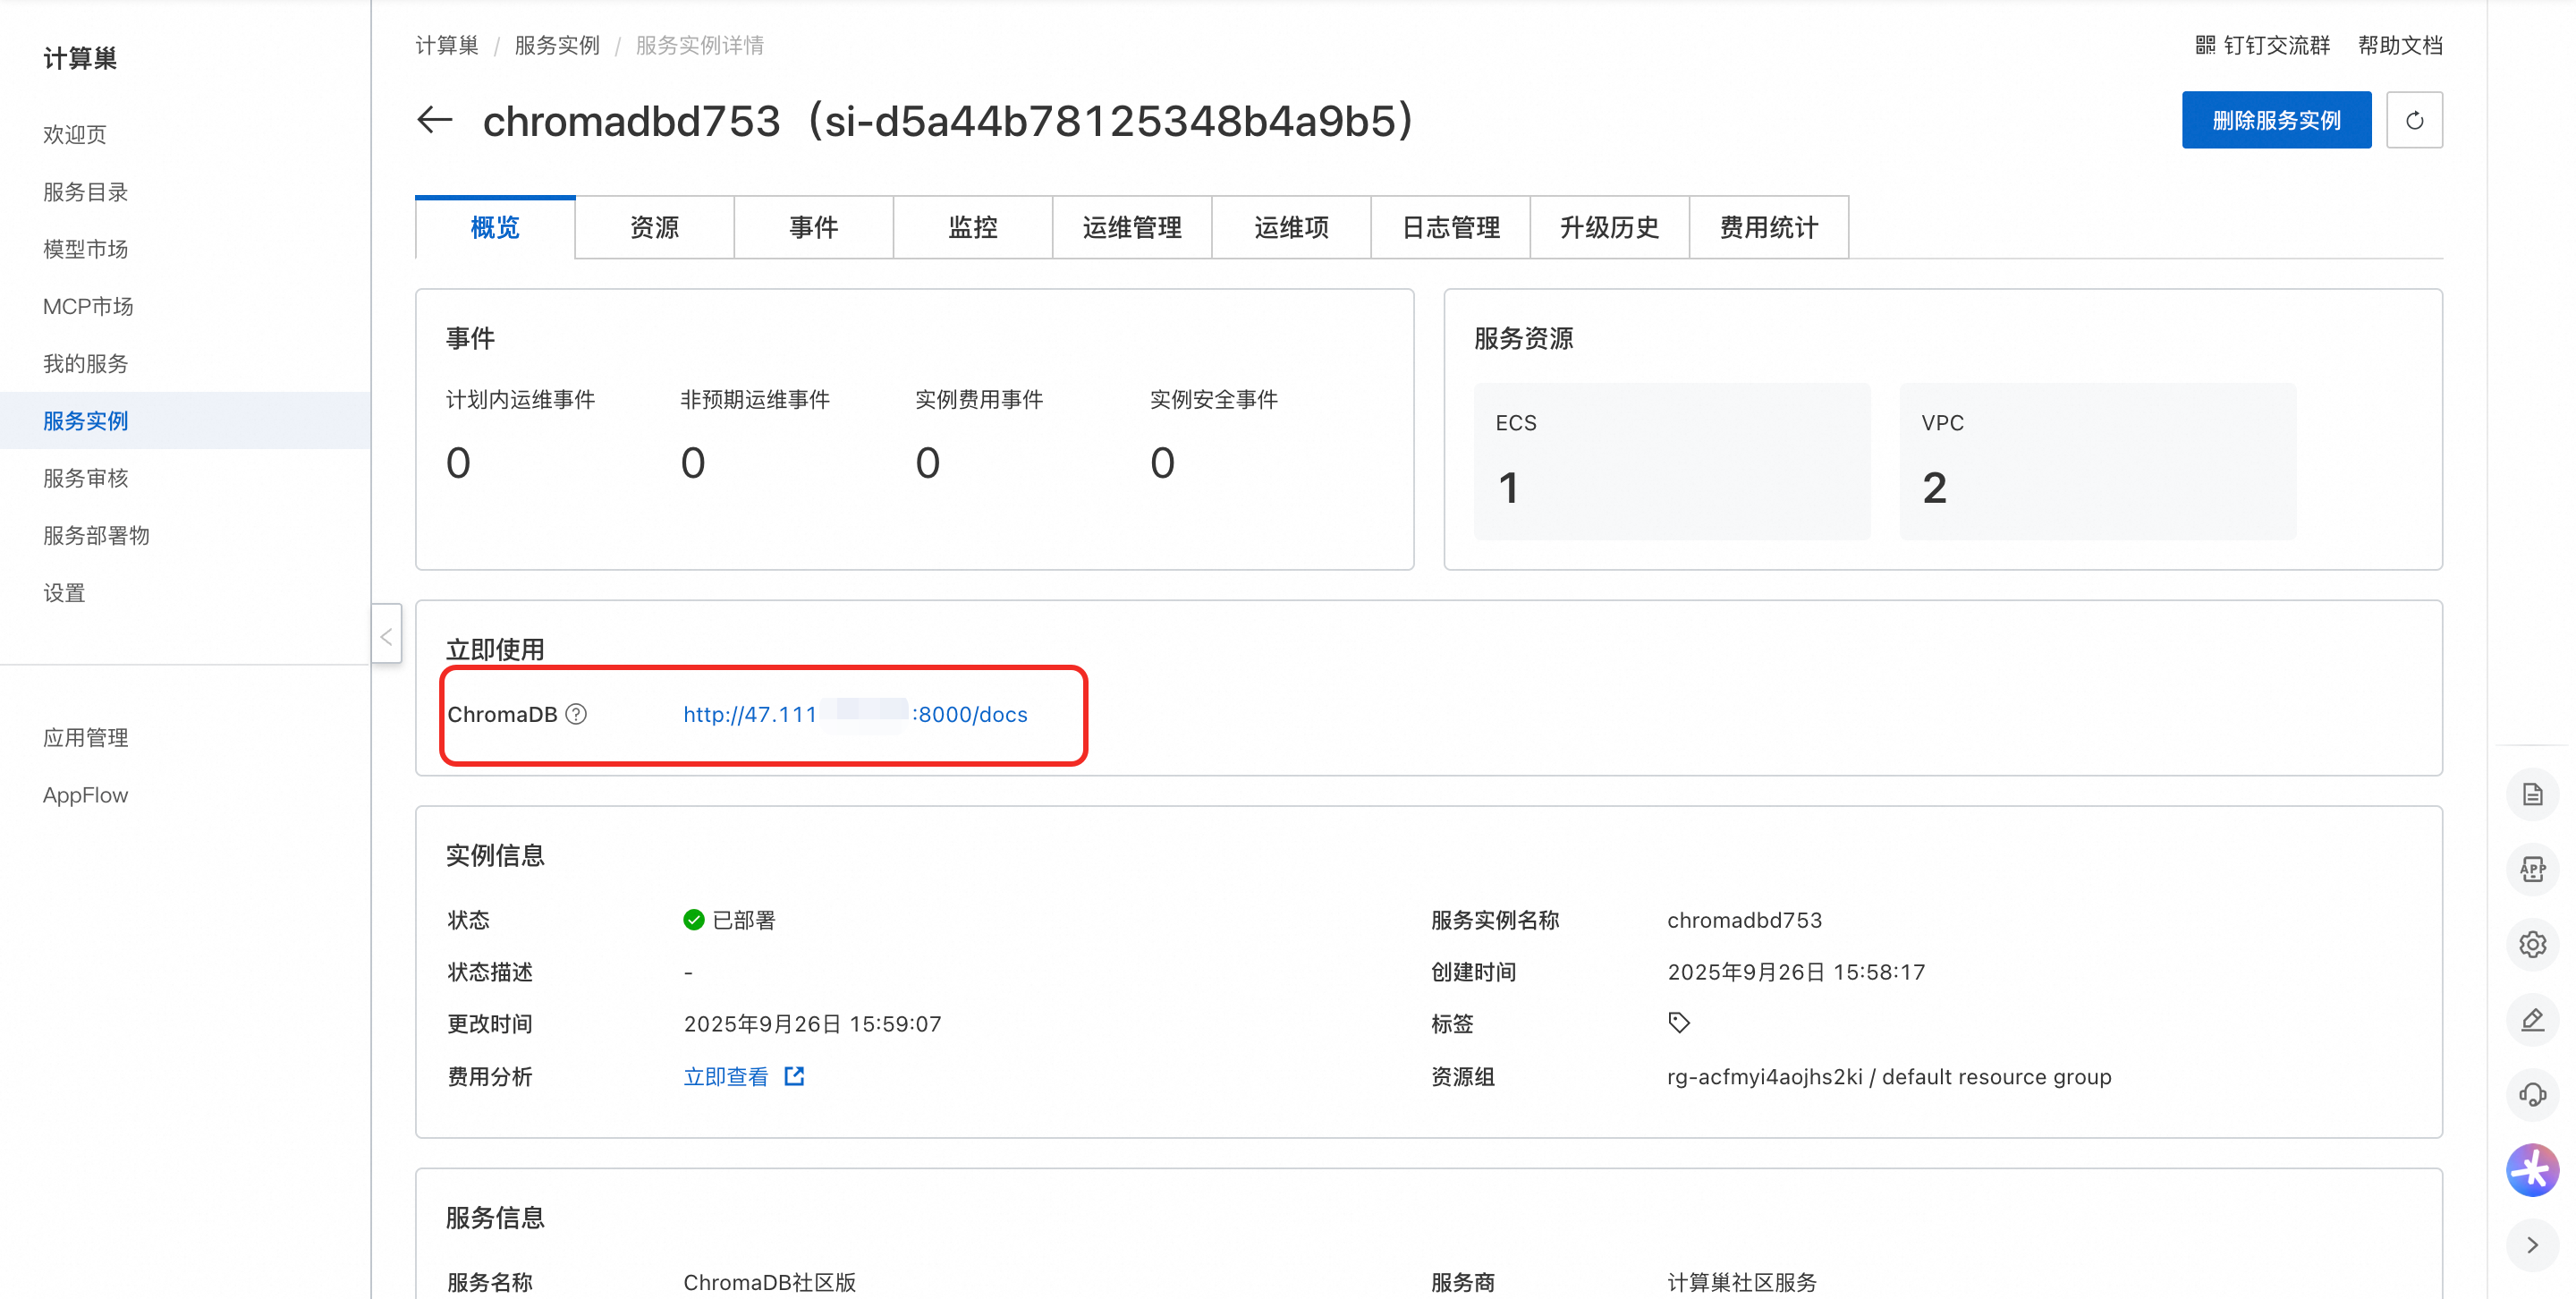This screenshot has height=1299, width=2576.
Task: Click the 钉钉交流群 QR code link
Action: pos(2262,45)
